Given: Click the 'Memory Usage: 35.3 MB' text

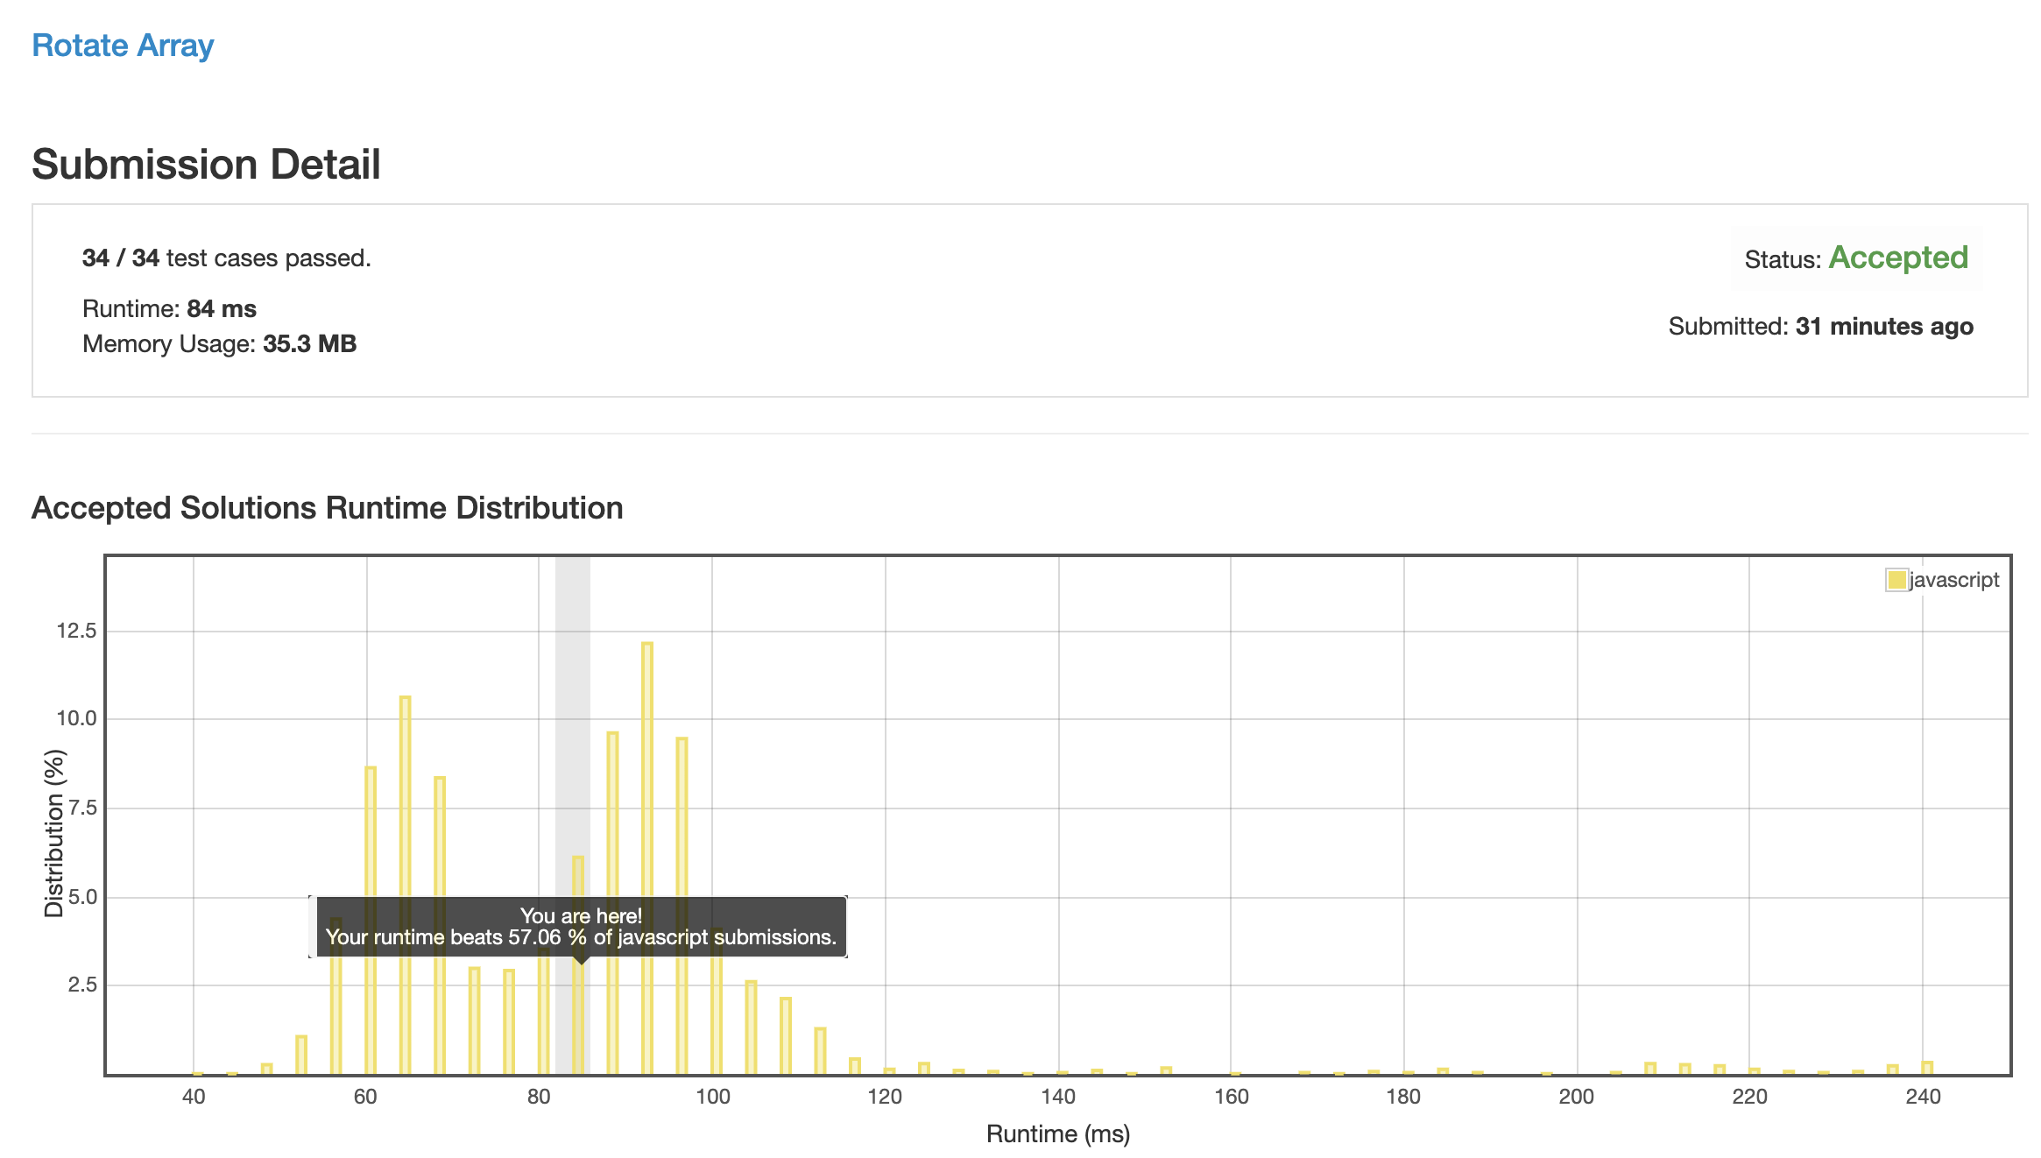Looking at the screenshot, I should 220,344.
